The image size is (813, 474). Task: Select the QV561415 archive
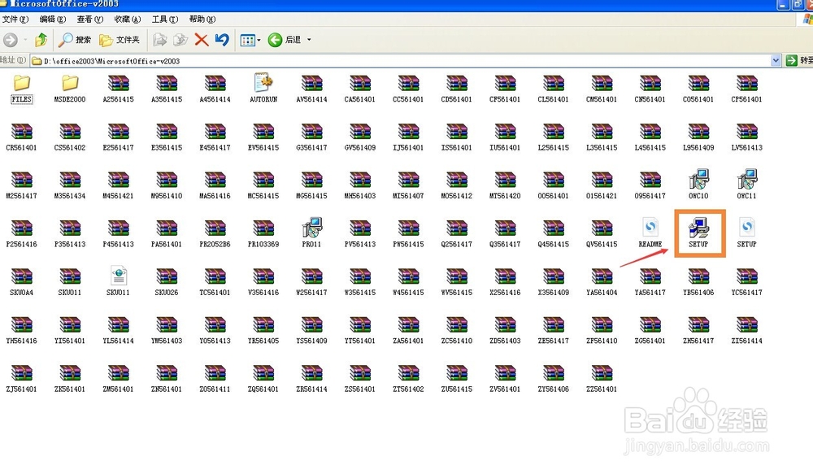pyautogui.click(x=602, y=234)
